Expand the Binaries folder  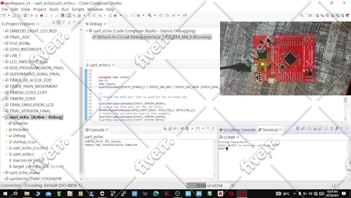7,124
